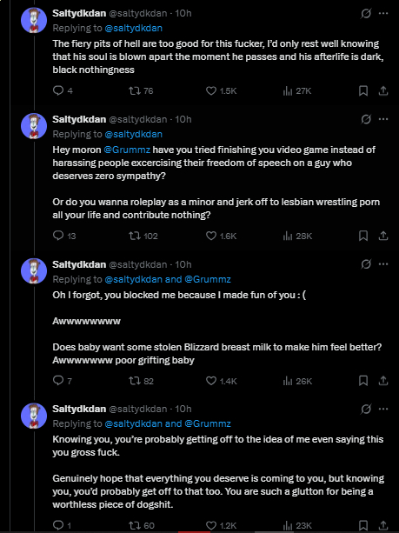Open Grok icon on last tweet
399x533 pixels.
[366, 409]
